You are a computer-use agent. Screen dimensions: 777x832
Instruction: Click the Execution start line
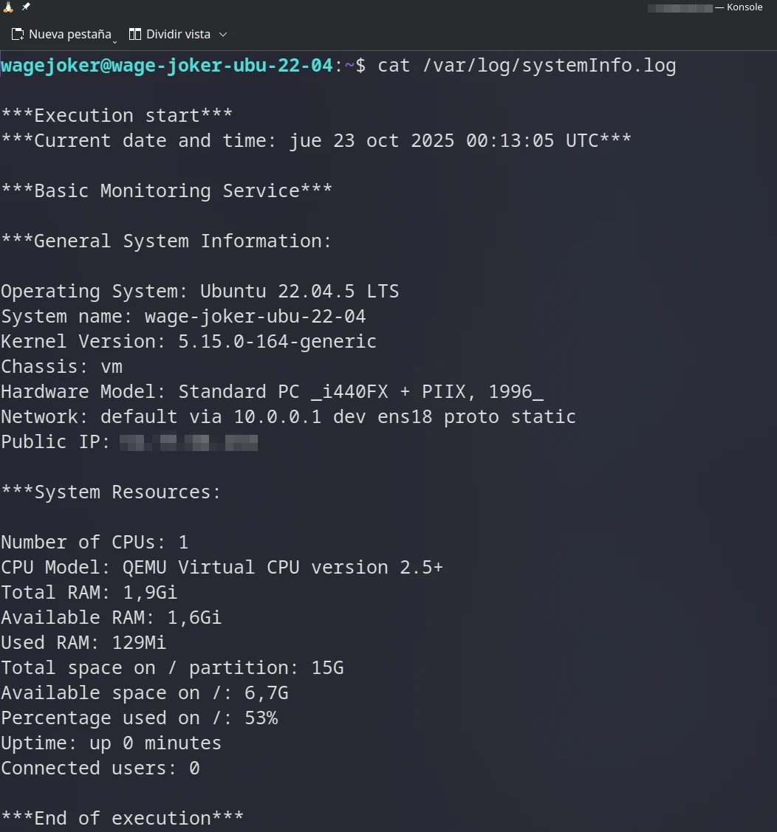click(116, 115)
